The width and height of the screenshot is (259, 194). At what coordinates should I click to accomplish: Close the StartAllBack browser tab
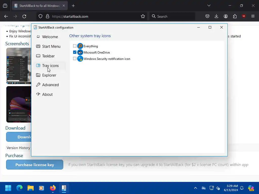[64, 6]
